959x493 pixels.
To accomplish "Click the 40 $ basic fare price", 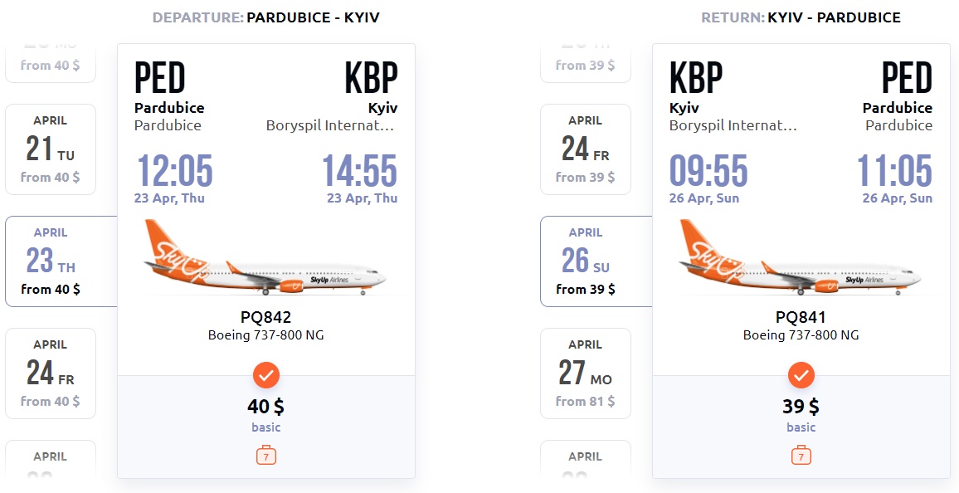I will (x=266, y=406).
